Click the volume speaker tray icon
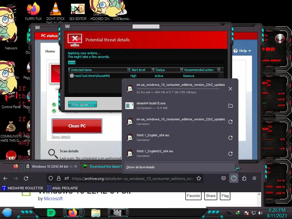This screenshot has width=292, height=219. (x=260, y=213)
